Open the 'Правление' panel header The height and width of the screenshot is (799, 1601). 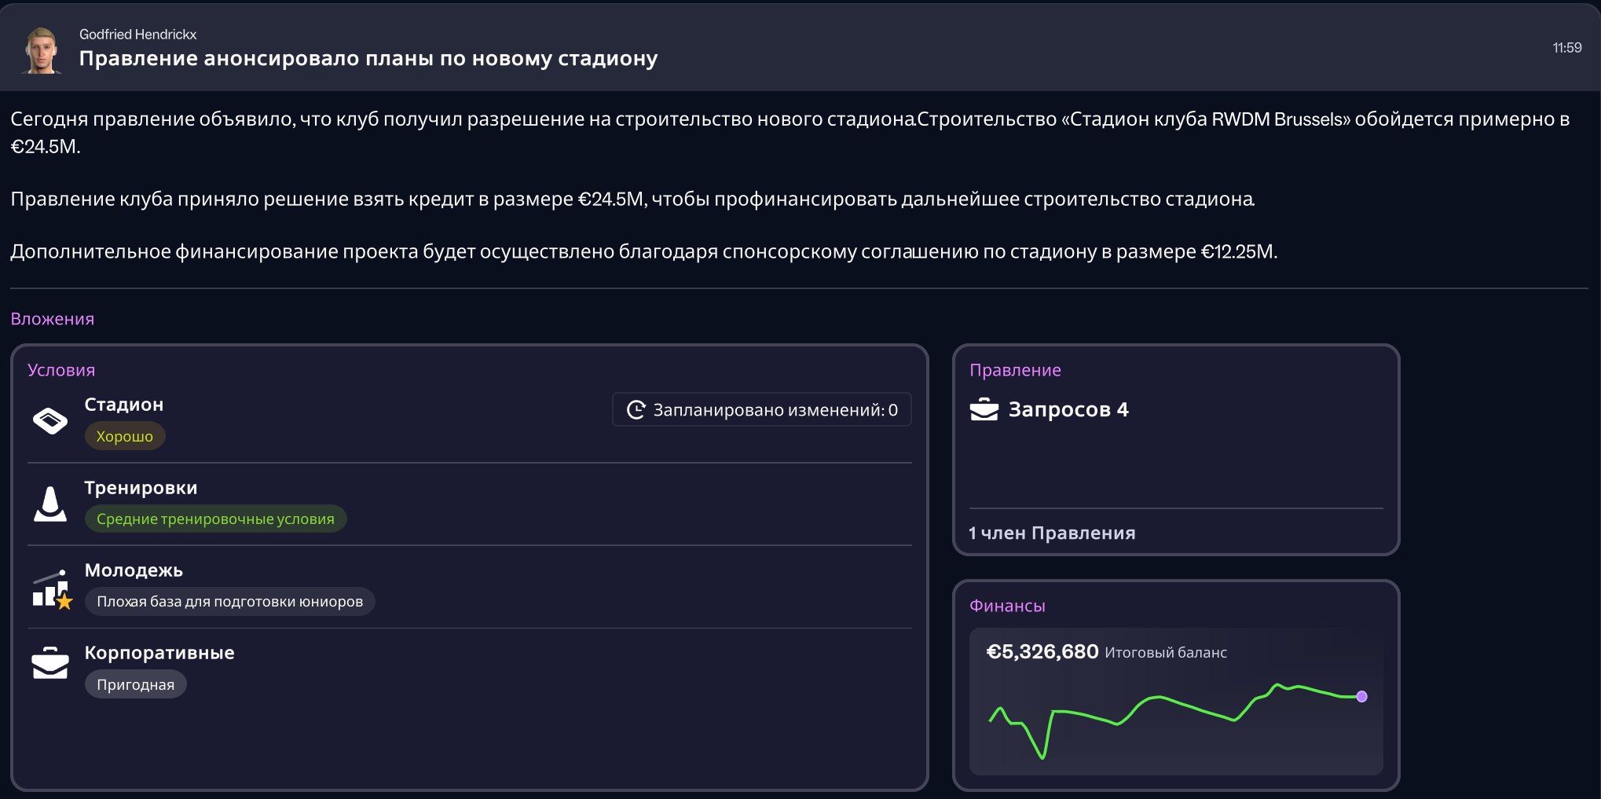(1015, 370)
